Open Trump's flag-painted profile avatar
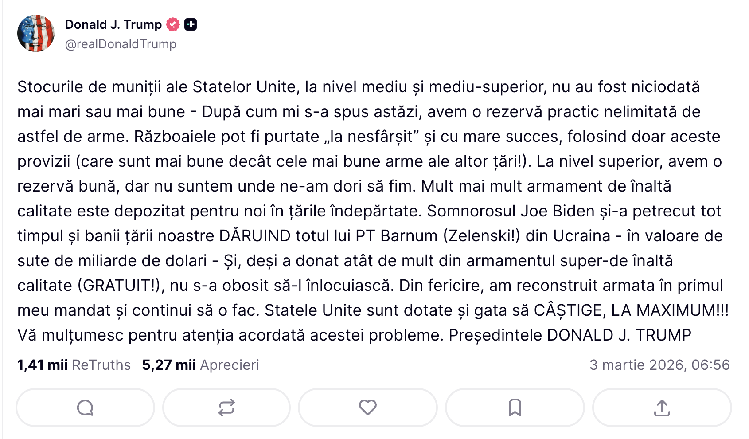 click(x=36, y=32)
